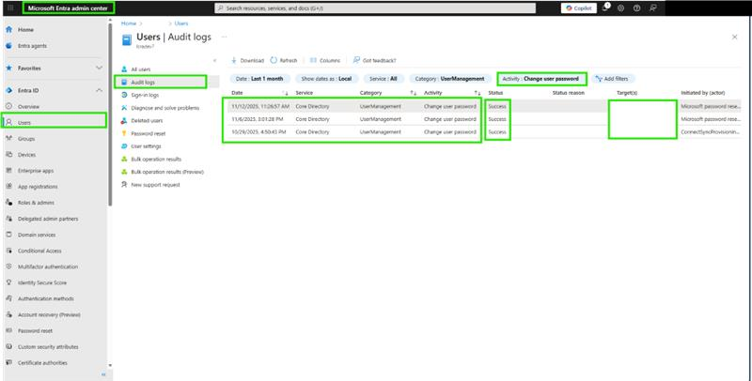Click the Conditional Access icon
Viewport: 752px width, 381px height.
pyautogui.click(x=8, y=251)
